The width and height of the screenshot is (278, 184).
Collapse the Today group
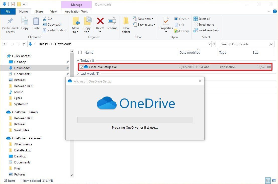(x=78, y=60)
